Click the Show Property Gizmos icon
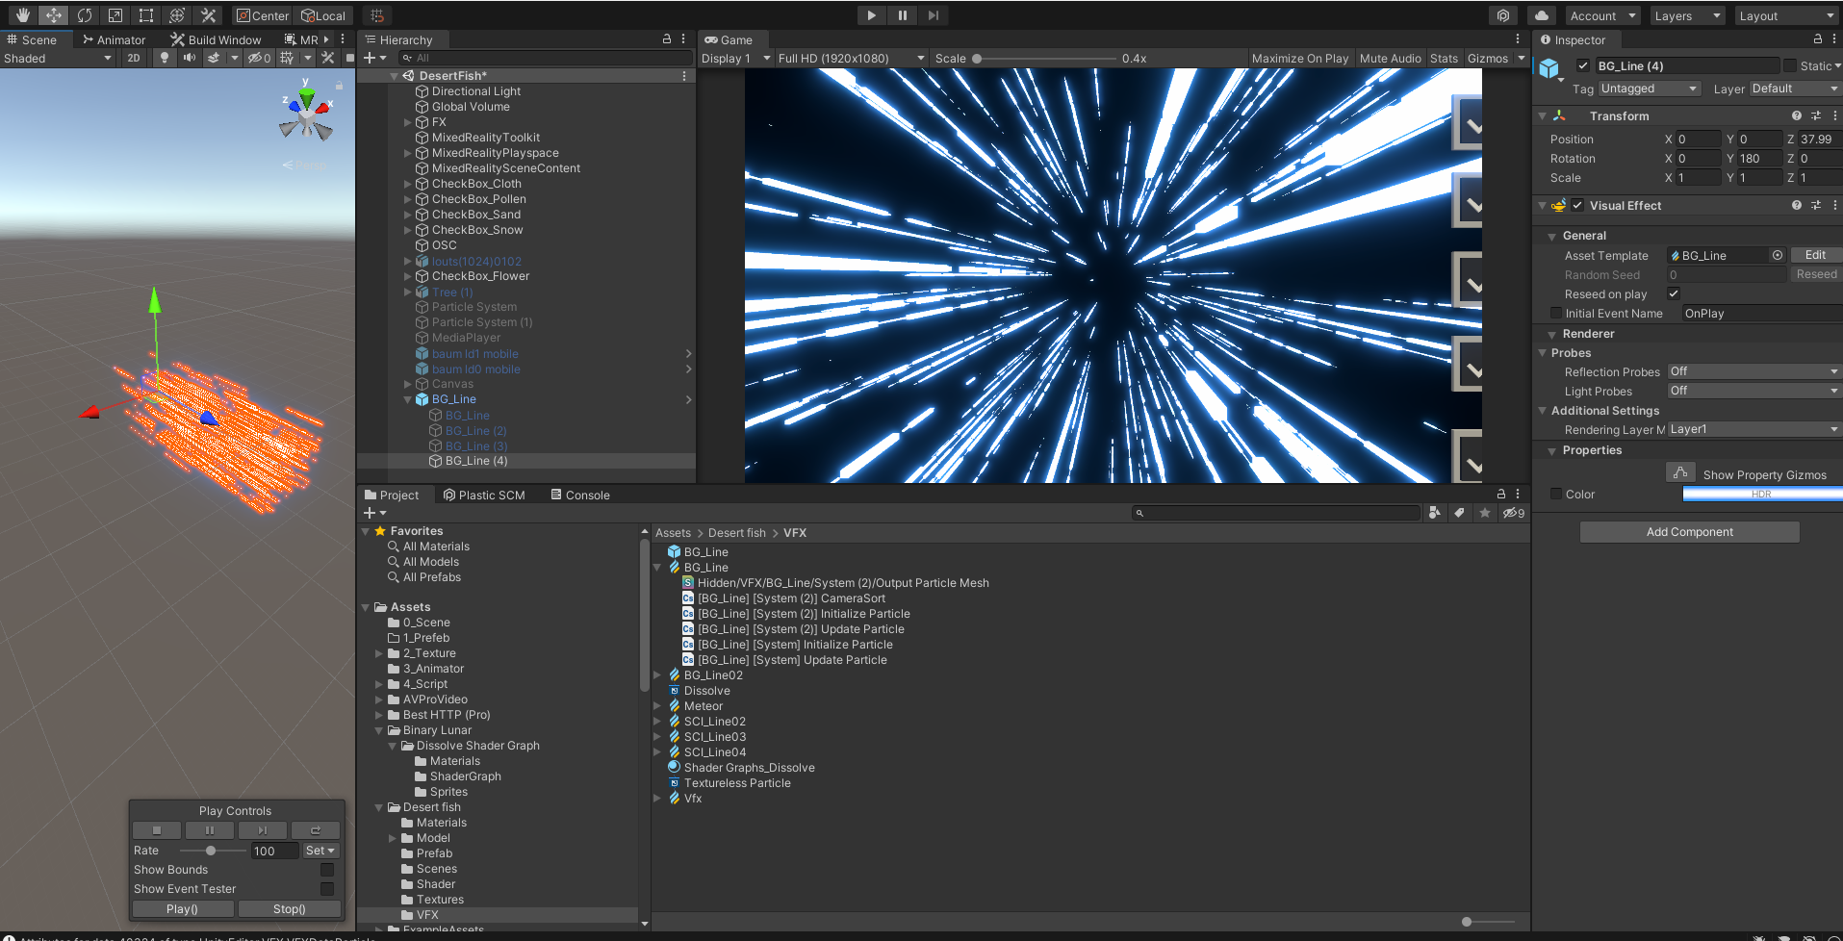Image resolution: width=1843 pixels, height=941 pixels. (1680, 471)
